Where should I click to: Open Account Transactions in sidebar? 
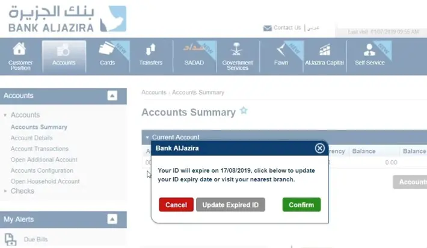[40, 149]
